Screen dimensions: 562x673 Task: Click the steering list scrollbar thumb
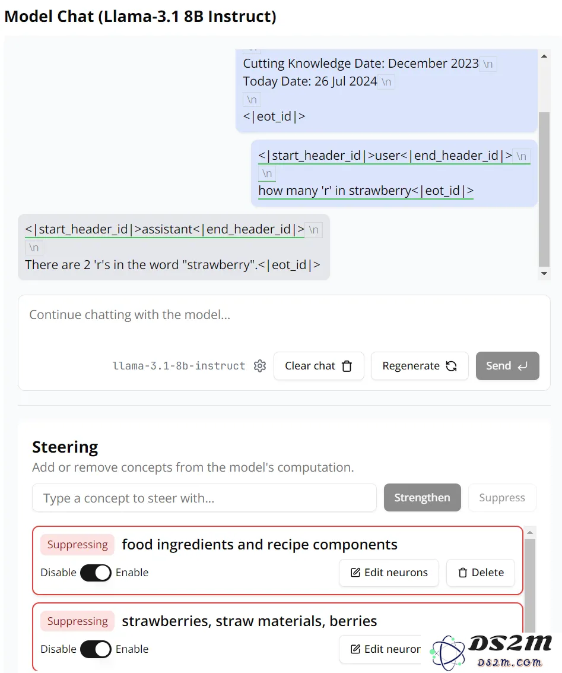click(x=530, y=586)
